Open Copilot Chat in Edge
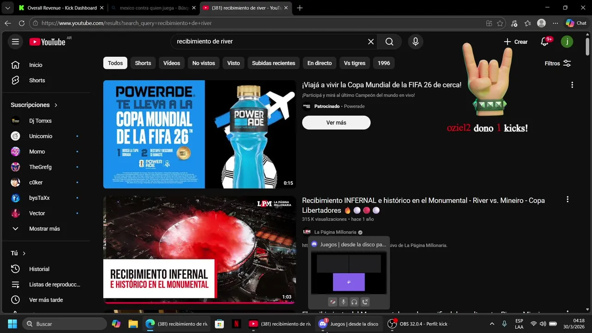The image size is (592, 333). pos(576,23)
